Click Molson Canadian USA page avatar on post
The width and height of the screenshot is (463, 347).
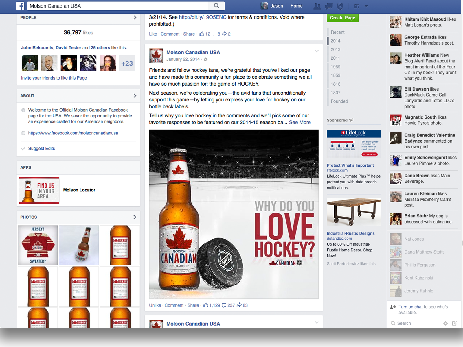(156, 56)
